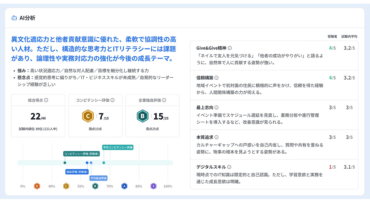Click the dark teal dot below コンピテンシー評価(受験者)

(65, 162)
